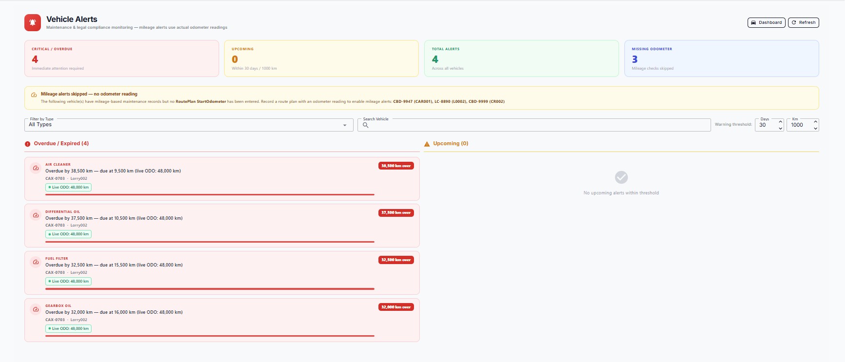Refresh the vehicle alerts

pos(803,22)
